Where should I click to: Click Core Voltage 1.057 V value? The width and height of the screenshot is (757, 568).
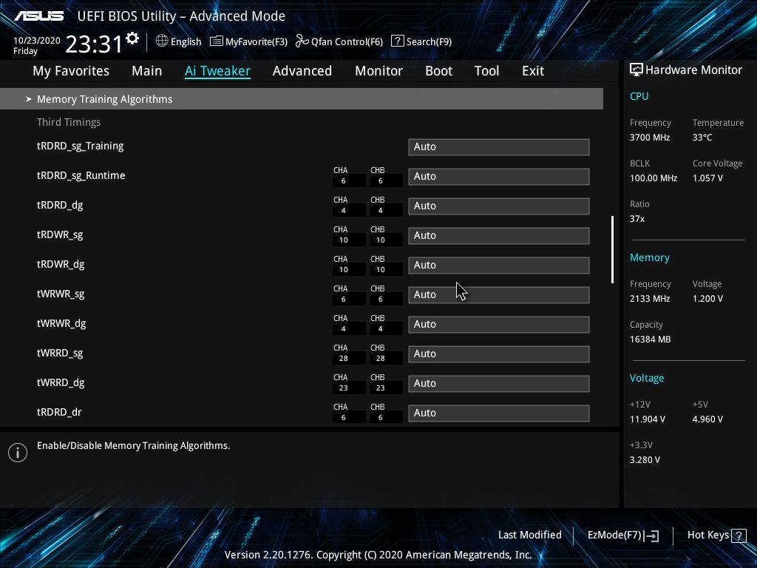tap(707, 178)
